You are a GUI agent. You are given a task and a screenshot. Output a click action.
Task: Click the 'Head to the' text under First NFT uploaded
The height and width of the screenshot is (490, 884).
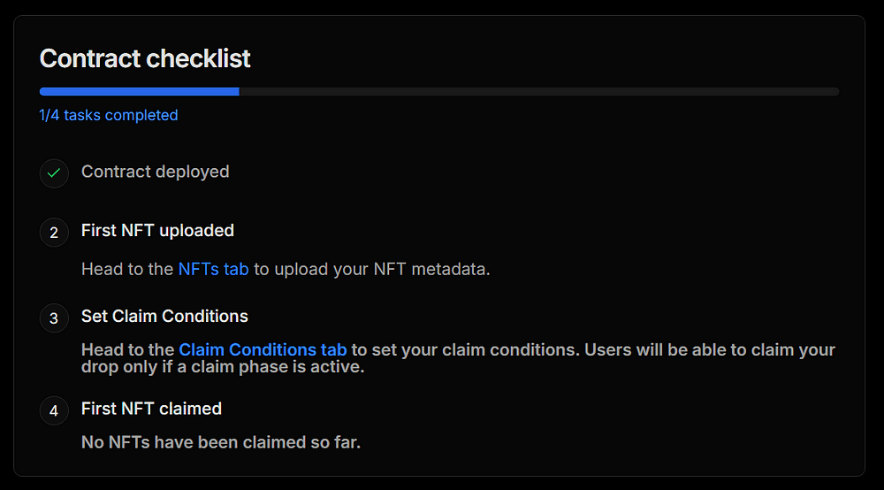click(x=127, y=269)
